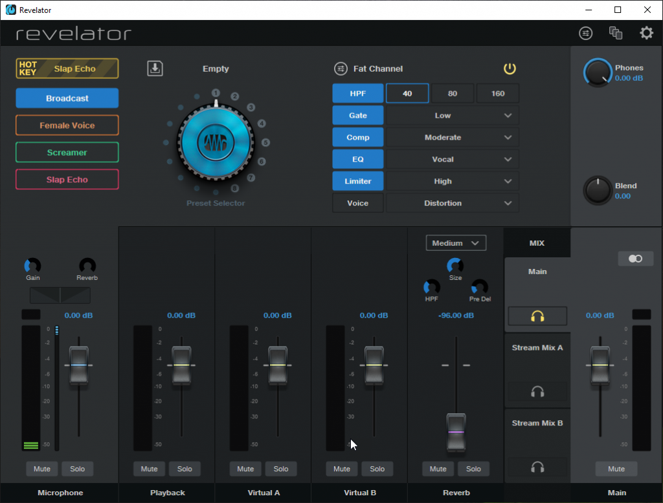Mute the Virtual B channel

[x=342, y=469]
